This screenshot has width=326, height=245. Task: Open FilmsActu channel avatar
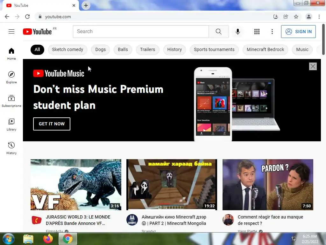click(x=37, y=220)
